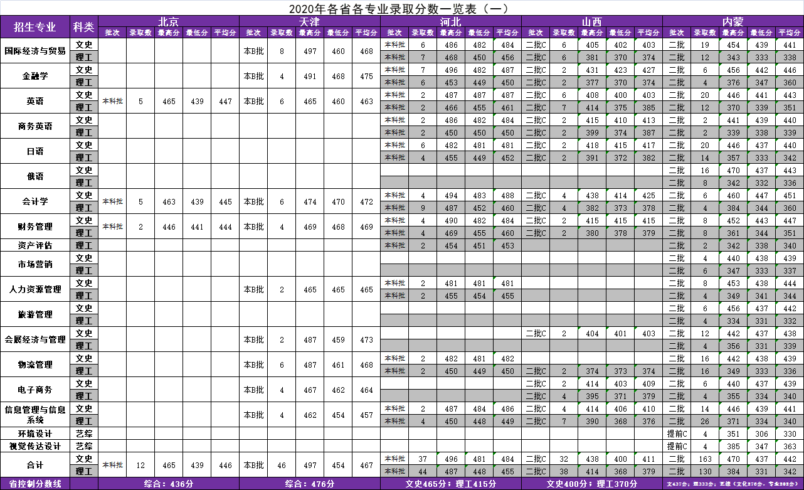
Task: Click 河北 录取数 44 in 合计 理工 row
Action: (x=423, y=471)
